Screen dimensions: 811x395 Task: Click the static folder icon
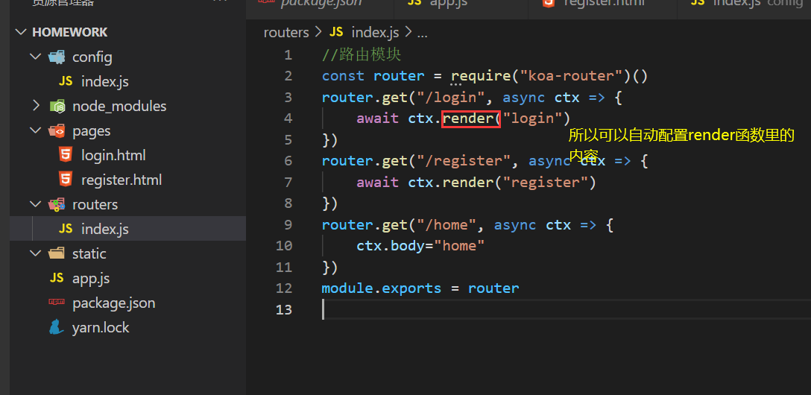pyautogui.click(x=57, y=253)
